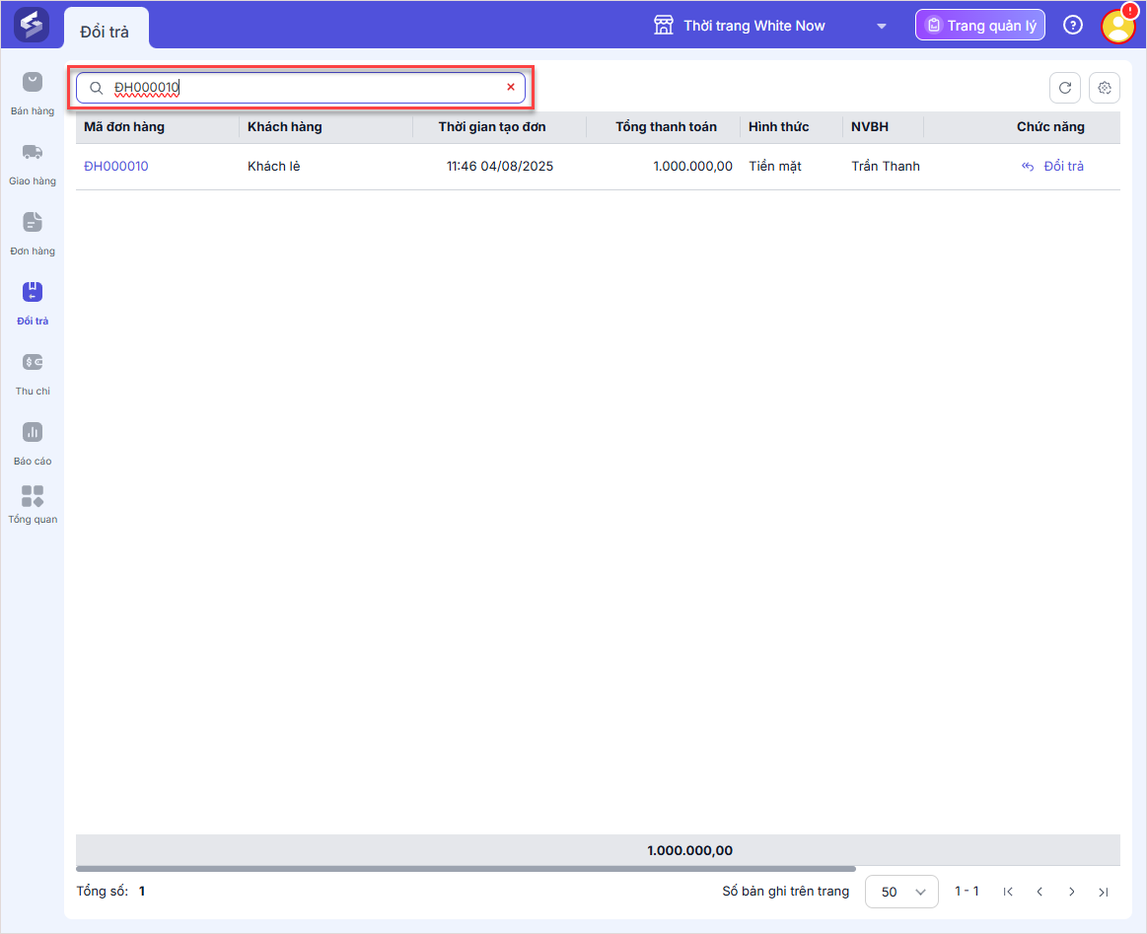1147x934 pixels.
Task: Open Báo cáo in sidebar
Action: [x=33, y=444]
